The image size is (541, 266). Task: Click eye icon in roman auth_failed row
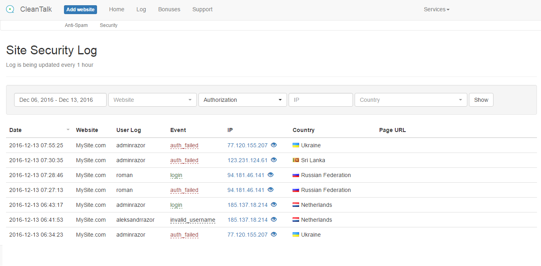270,190
